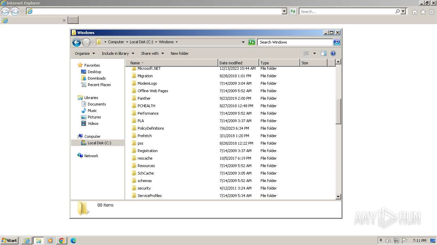Image resolution: width=437 pixels, height=245 pixels.
Task: Select the Registration folder name
Action: click(x=147, y=151)
